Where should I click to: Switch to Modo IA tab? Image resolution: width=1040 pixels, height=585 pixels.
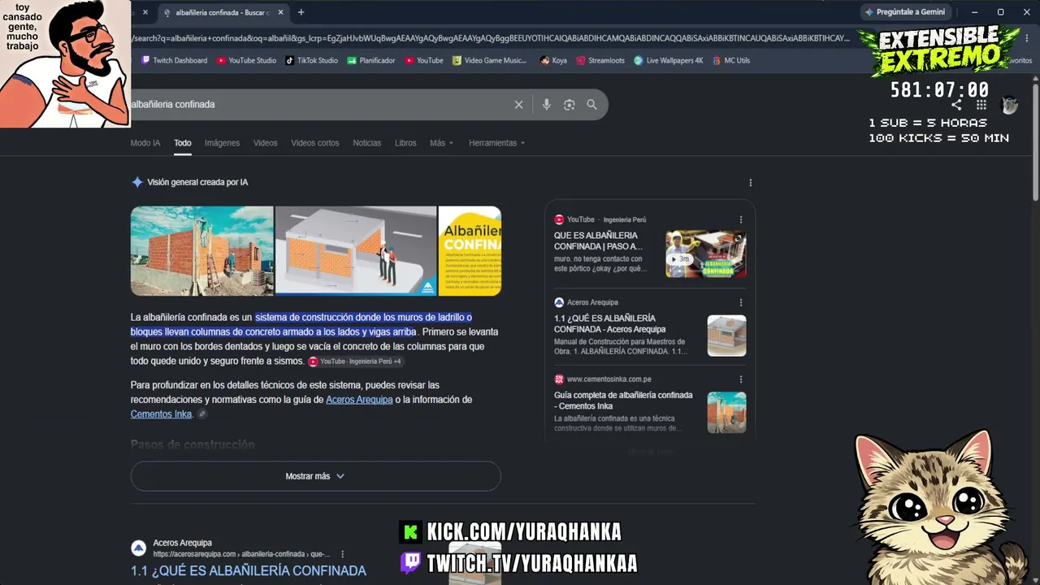pos(145,143)
